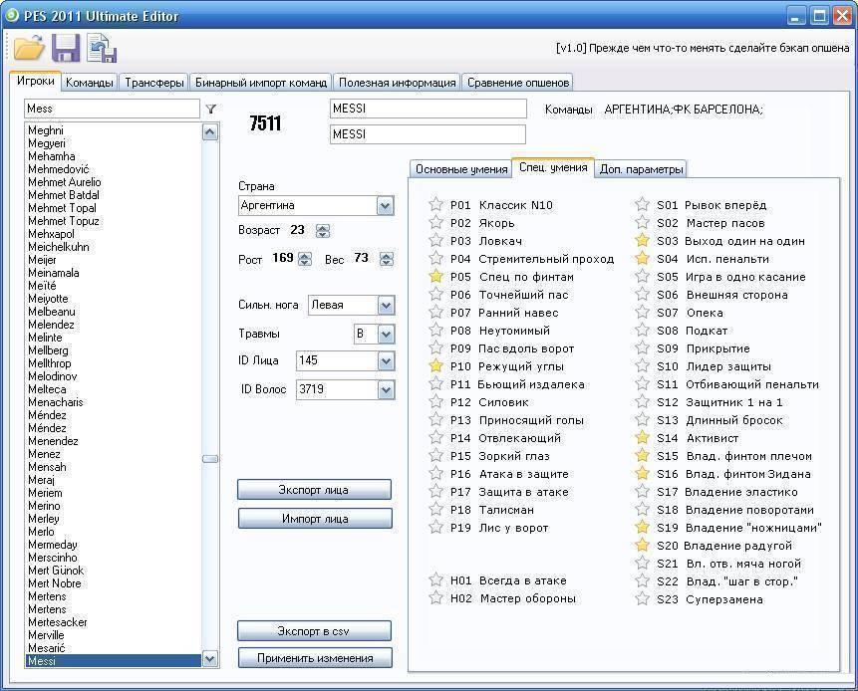The image size is (858, 691).
Task: Switch to Доп. параметры tab
Action: [x=641, y=169]
